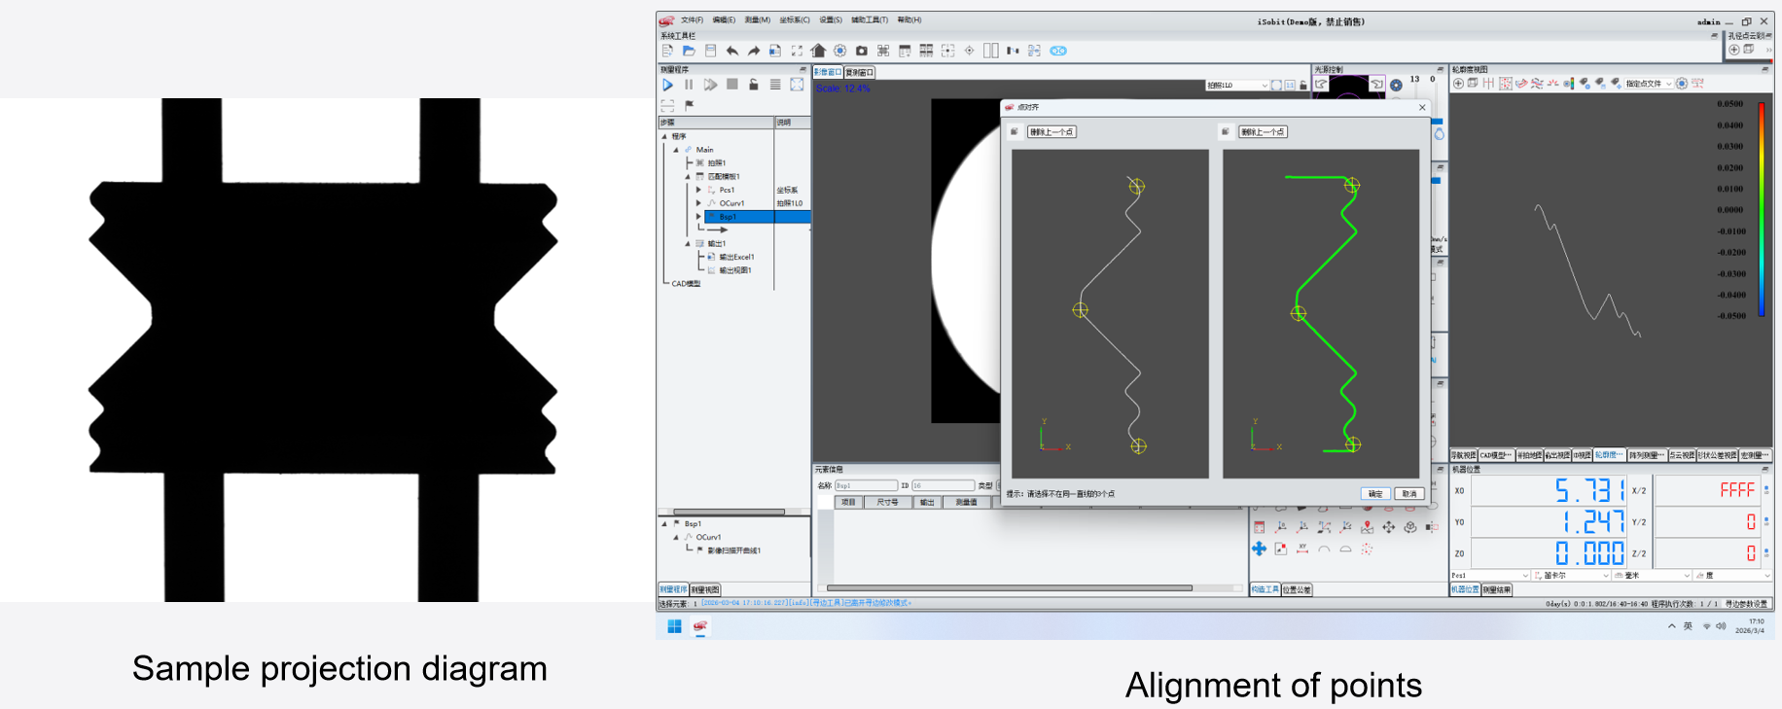Screen dimensions: 1782x709
Task: Click the list lines icon in program panel
Action: pos(775,85)
